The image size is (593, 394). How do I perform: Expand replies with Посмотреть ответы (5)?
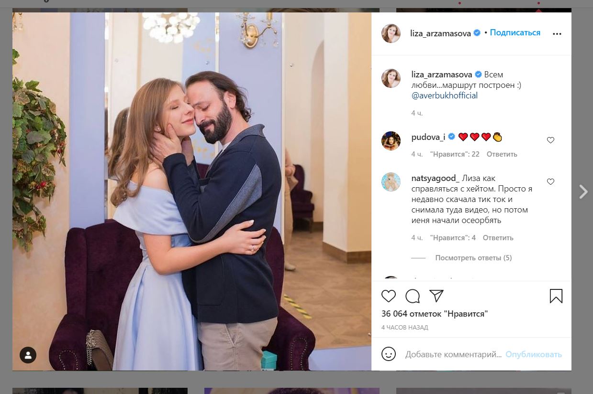[473, 258]
